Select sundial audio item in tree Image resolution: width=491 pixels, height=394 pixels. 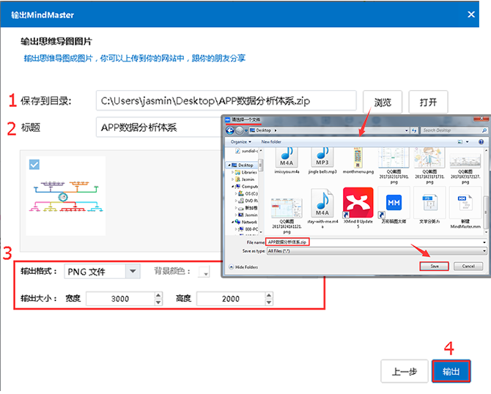click(x=250, y=151)
